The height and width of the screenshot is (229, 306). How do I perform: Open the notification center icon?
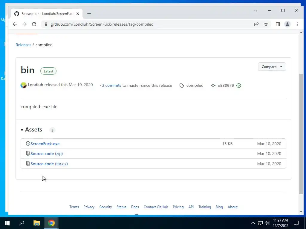(296, 223)
